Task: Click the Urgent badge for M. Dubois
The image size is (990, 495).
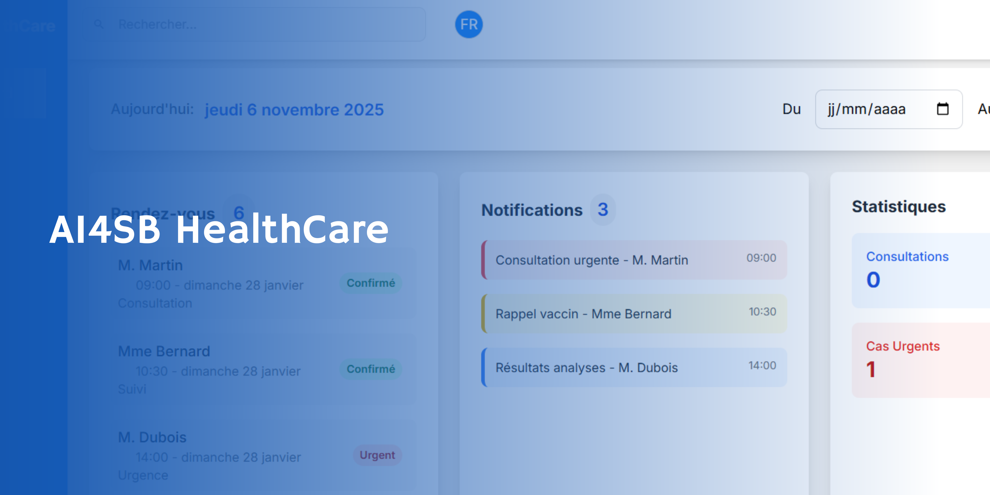Action: pyautogui.click(x=377, y=455)
